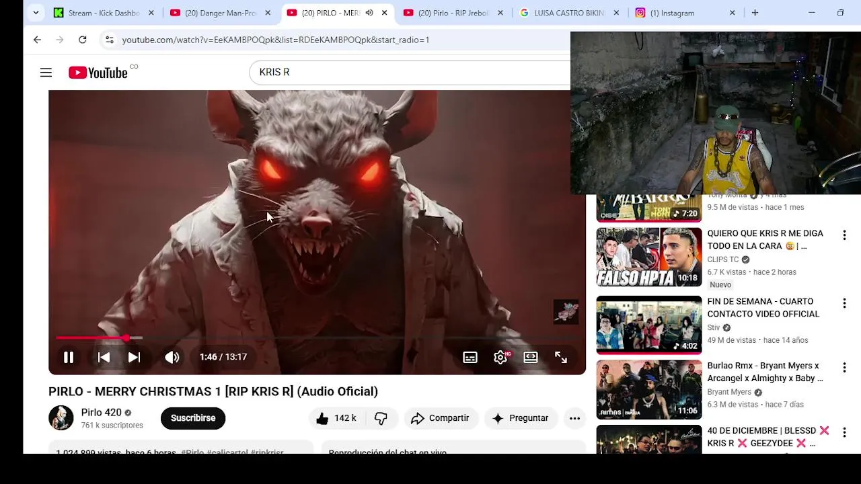Click the search box containing KRIS R
Viewport: 861px width, 484px height.
click(x=410, y=72)
